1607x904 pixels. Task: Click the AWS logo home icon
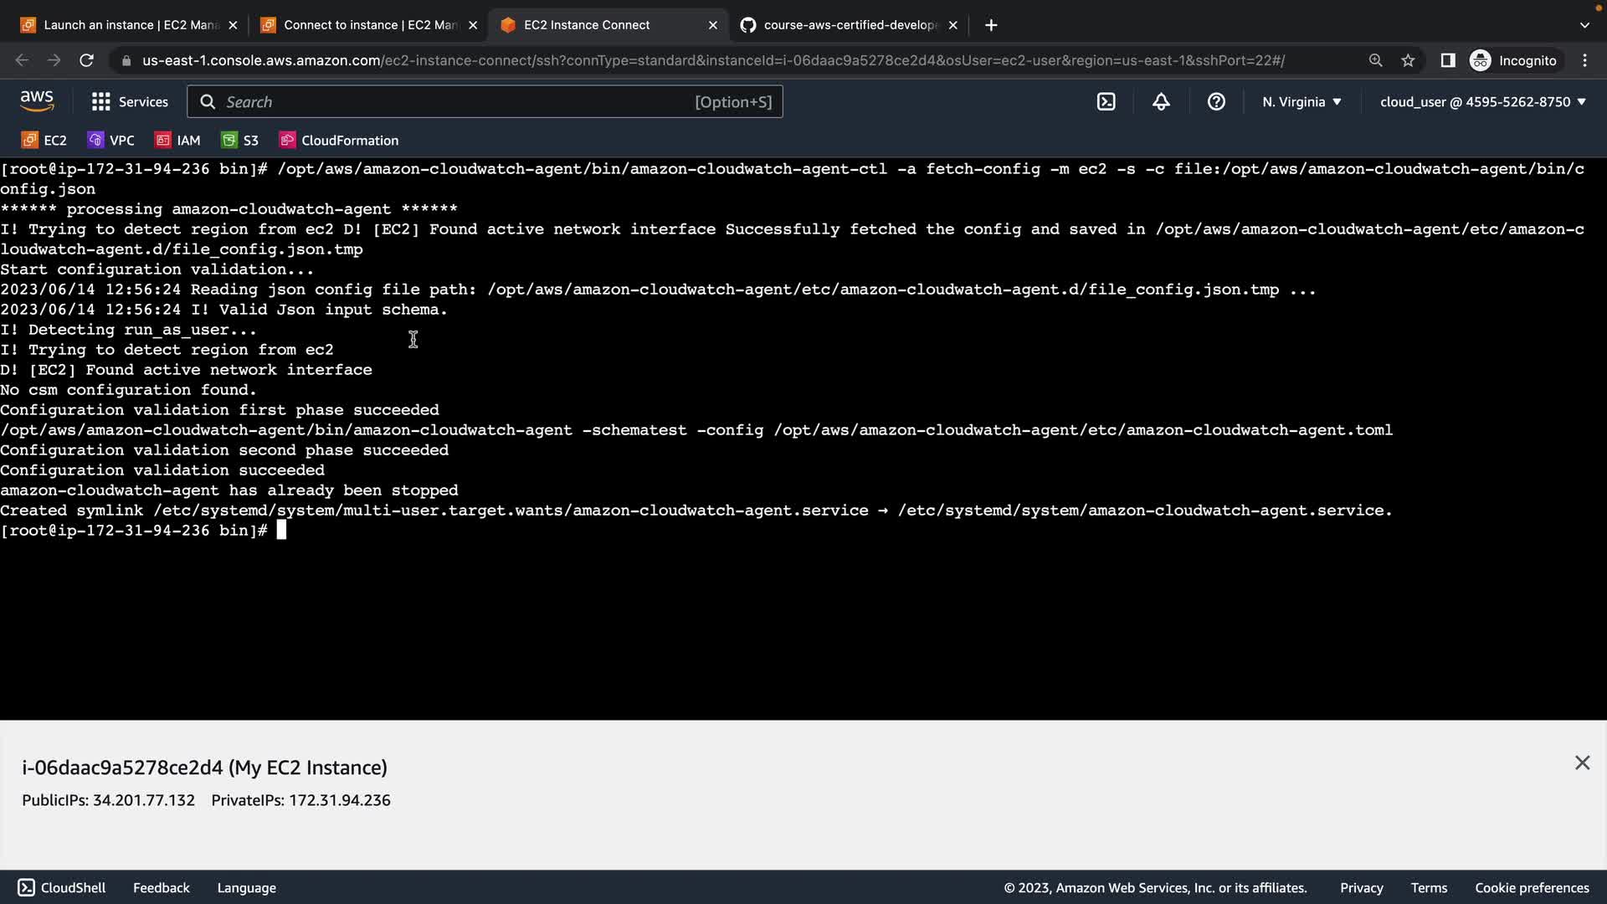(x=37, y=101)
